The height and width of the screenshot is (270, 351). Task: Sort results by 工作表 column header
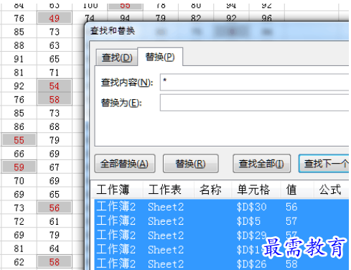click(x=169, y=190)
